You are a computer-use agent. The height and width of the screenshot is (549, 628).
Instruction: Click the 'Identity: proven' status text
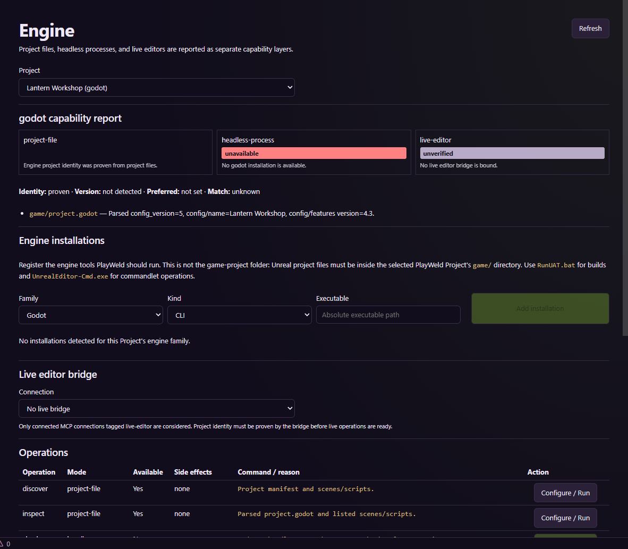44,191
